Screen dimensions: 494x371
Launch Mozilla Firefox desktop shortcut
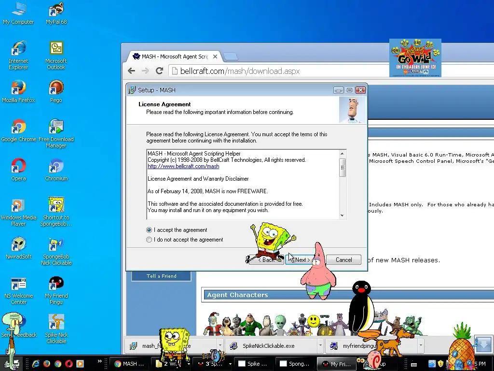[18, 91]
